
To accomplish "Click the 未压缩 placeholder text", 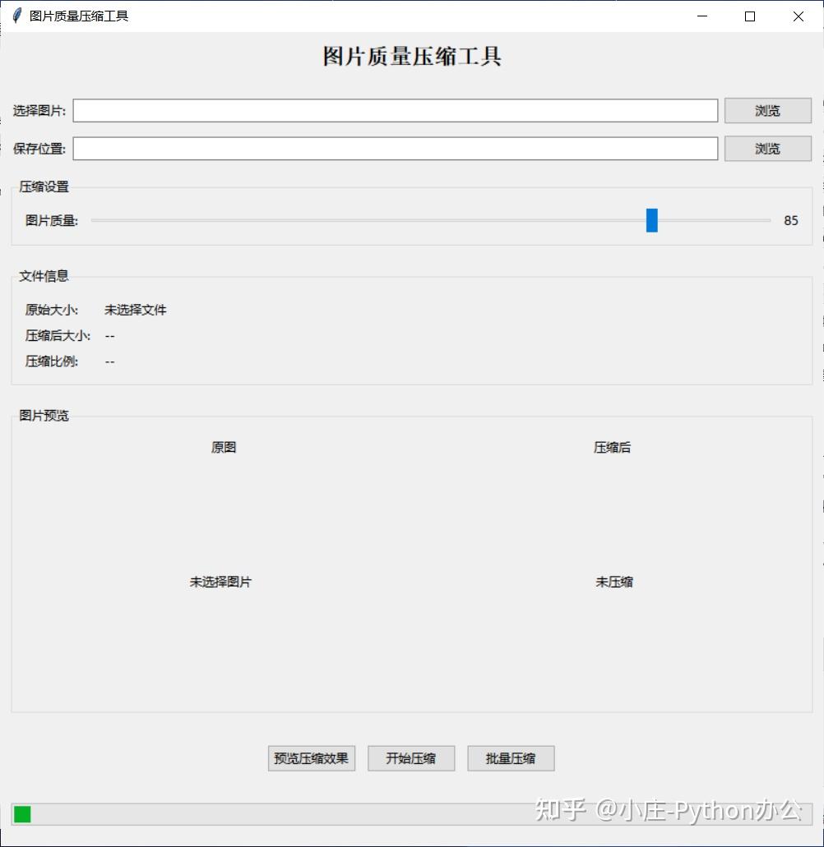I will click(613, 582).
